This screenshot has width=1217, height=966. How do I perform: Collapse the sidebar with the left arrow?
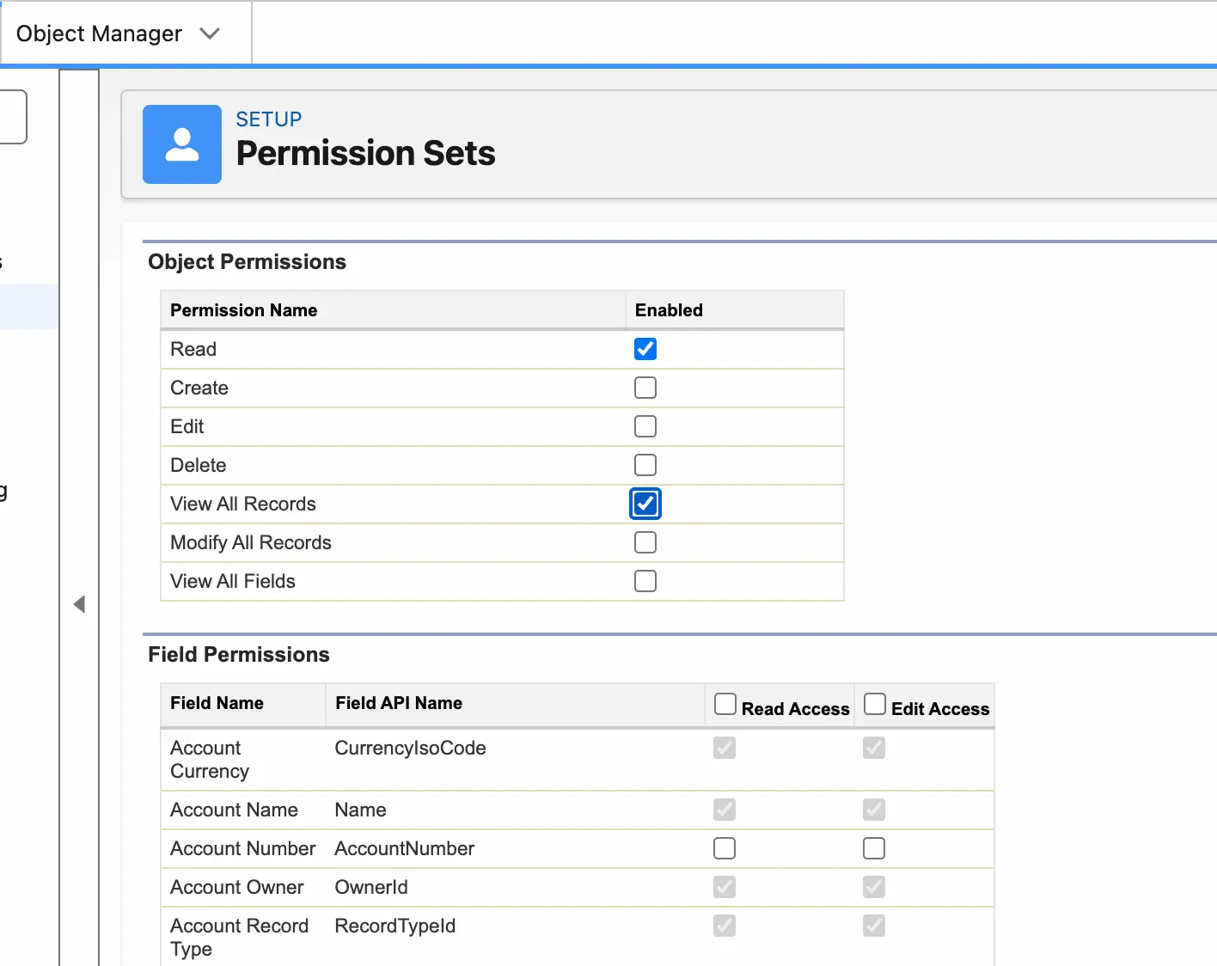(x=79, y=604)
